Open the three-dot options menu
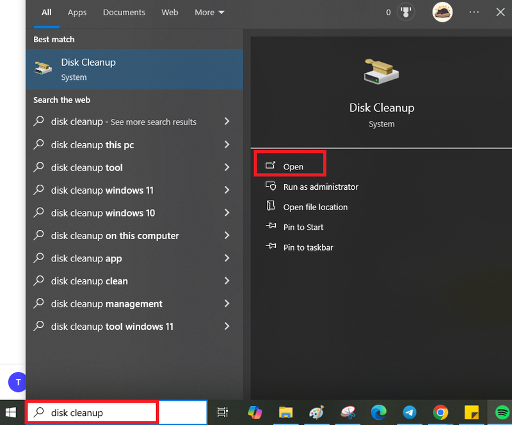 coord(474,12)
